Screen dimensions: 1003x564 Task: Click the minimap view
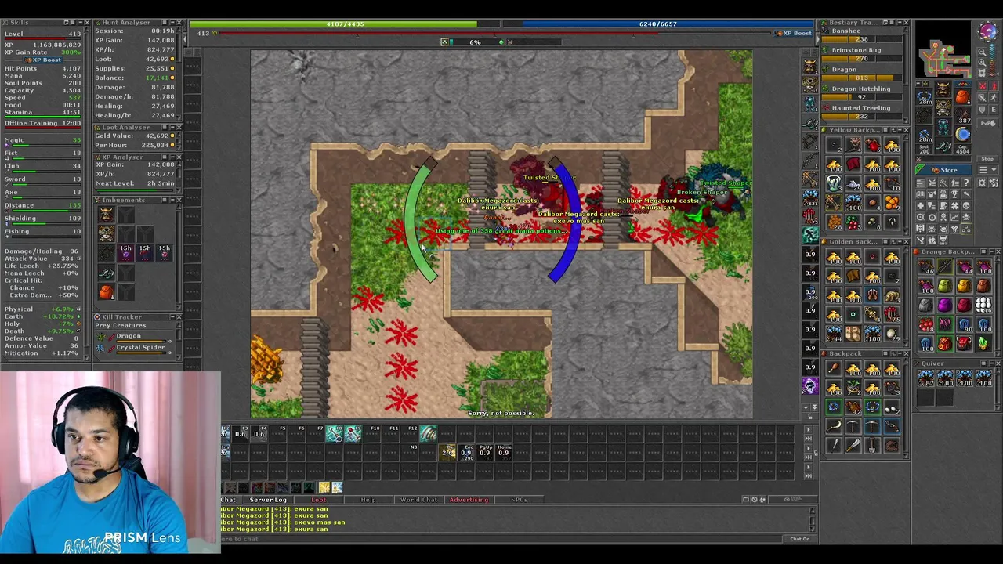pyautogui.click(x=943, y=49)
